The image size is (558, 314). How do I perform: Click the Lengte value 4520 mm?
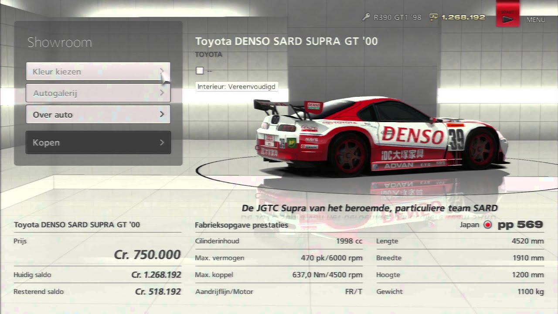528,241
